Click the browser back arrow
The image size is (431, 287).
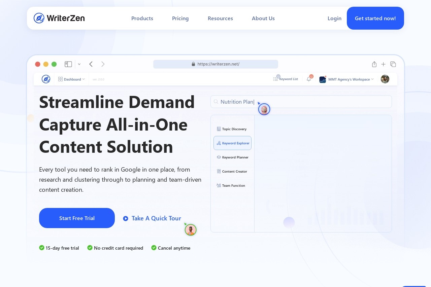pos(91,64)
